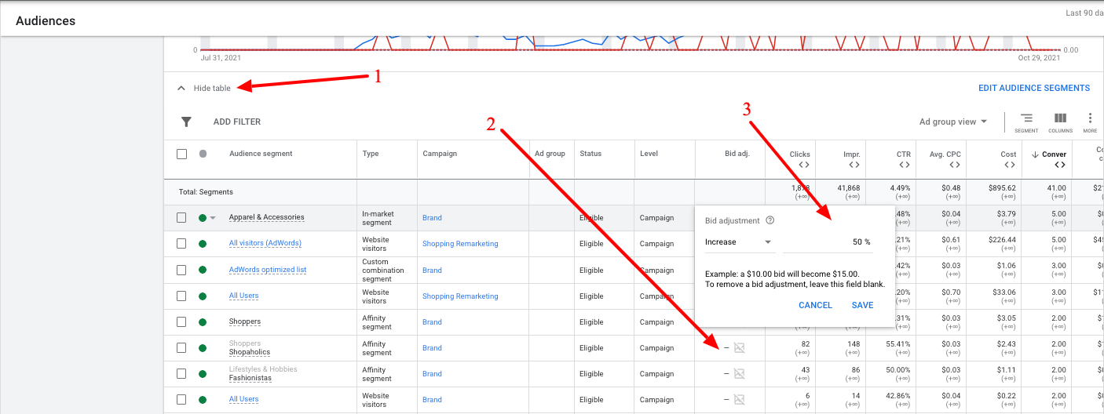Click the 55.41% CTR cell
The height and width of the screenshot is (414, 1104).
[896, 343]
